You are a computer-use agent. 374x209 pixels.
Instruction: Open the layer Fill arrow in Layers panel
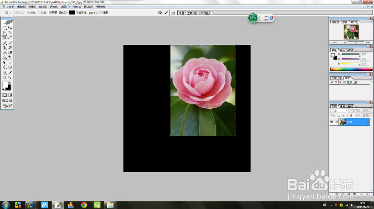(x=370, y=115)
